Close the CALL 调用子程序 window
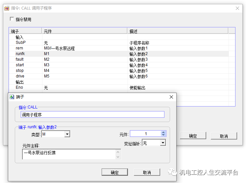This screenshot has width=246, height=183. 237,8
